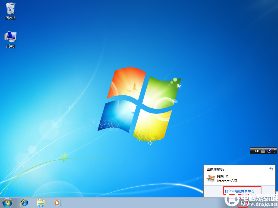Viewport: 278px width, 208px height.
Task: Open the speaker volume icon in the tray
Action: click(249, 203)
